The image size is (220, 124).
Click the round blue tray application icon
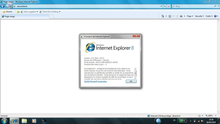(x=159, y=121)
